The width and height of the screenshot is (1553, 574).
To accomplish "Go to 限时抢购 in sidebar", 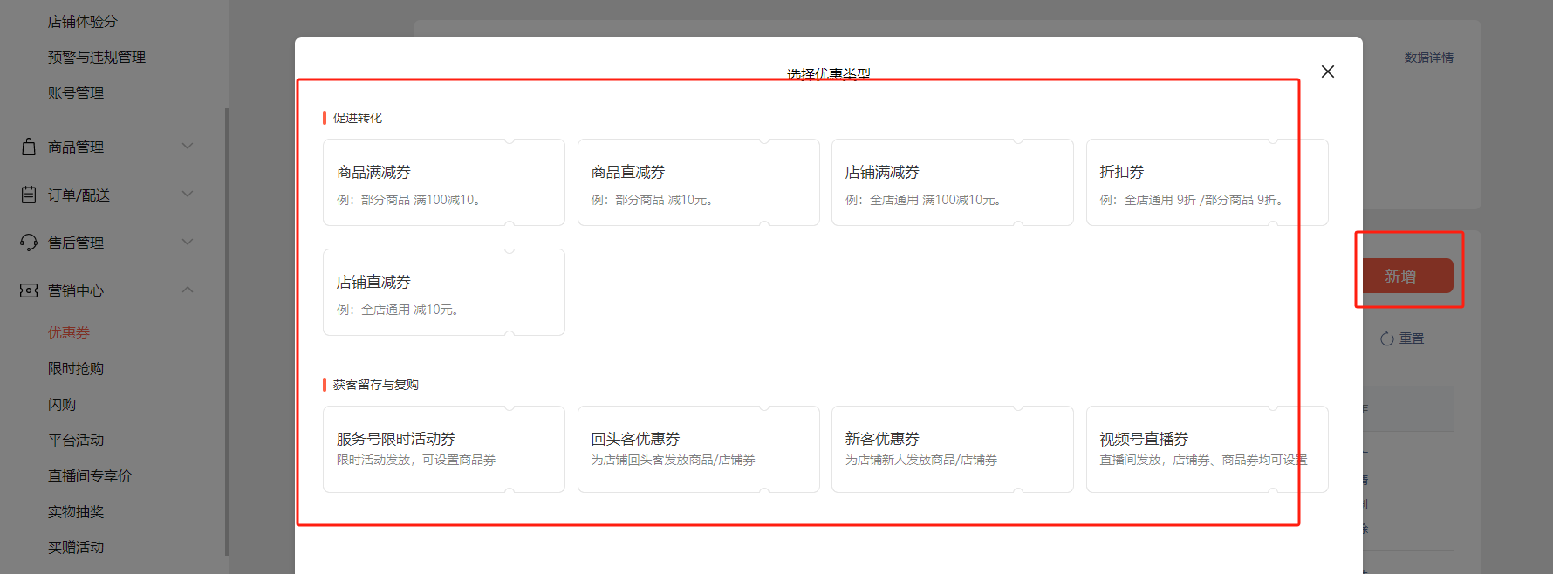I will [x=76, y=368].
